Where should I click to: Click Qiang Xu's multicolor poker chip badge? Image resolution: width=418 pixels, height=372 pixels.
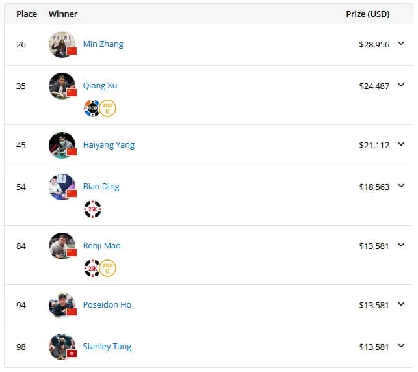pos(92,108)
